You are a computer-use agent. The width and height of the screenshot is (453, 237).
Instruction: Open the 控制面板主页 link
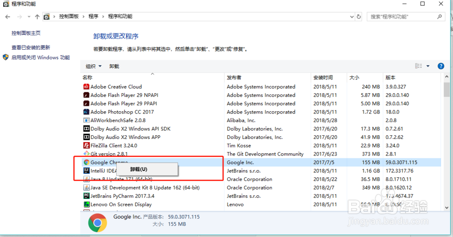(26, 33)
